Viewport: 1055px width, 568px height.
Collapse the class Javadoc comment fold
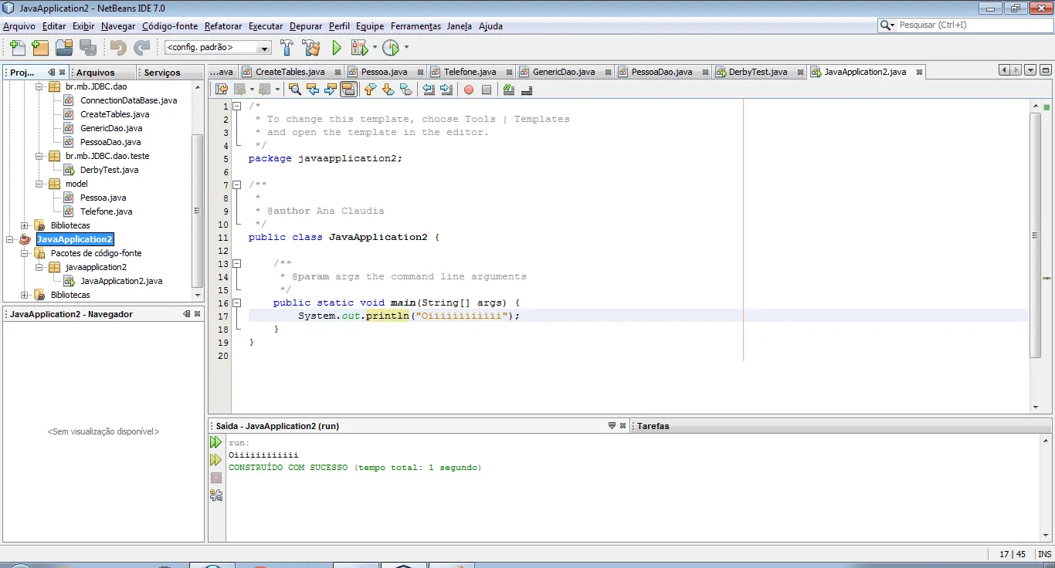237,185
